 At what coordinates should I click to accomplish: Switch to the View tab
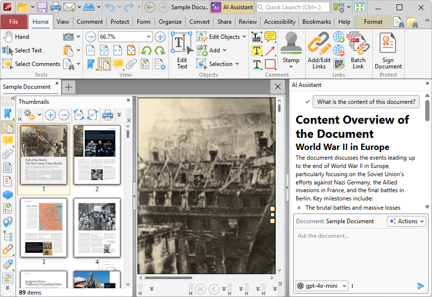[63, 22]
